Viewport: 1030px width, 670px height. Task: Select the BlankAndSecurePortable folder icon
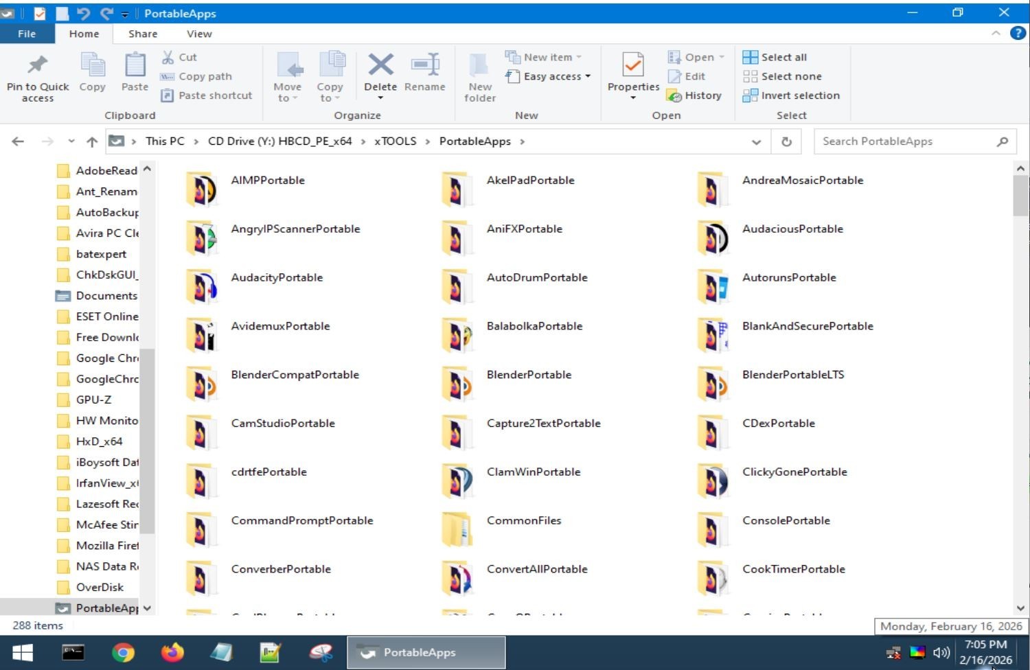(x=712, y=336)
